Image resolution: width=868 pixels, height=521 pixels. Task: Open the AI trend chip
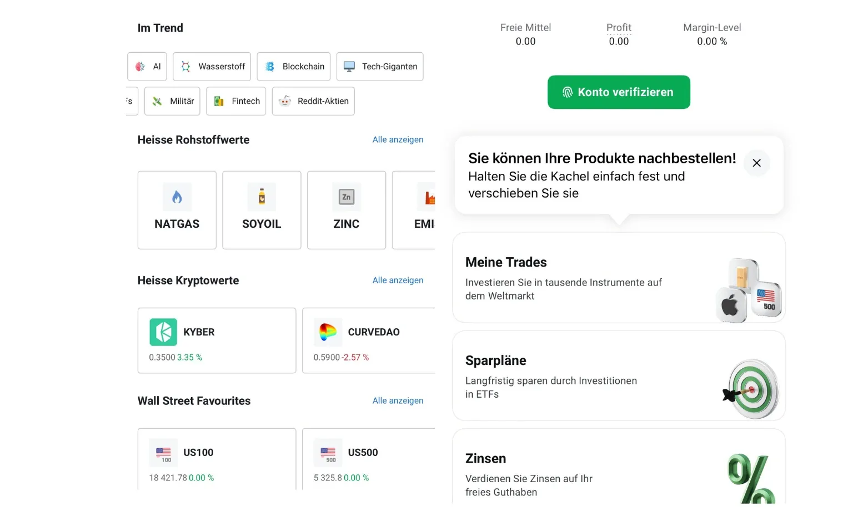[147, 67]
